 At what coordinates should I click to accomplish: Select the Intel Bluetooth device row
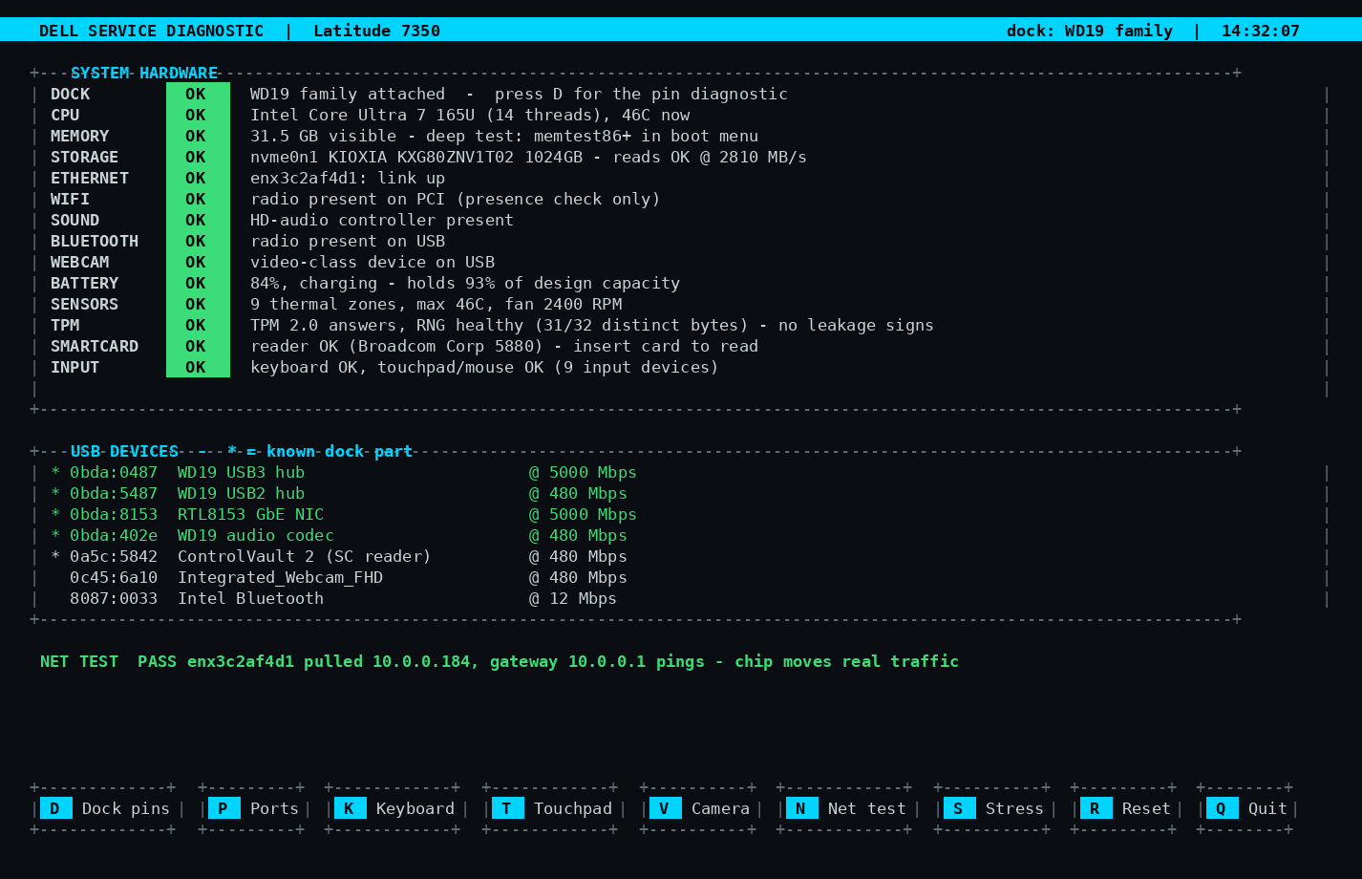[x=344, y=598]
